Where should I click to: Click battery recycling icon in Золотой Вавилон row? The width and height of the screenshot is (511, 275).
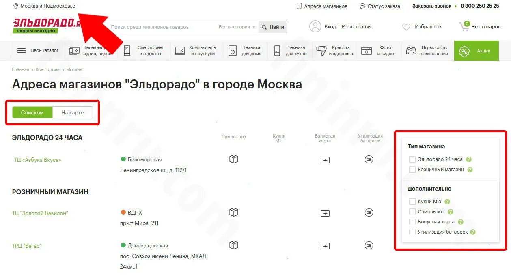coord(369,212)
